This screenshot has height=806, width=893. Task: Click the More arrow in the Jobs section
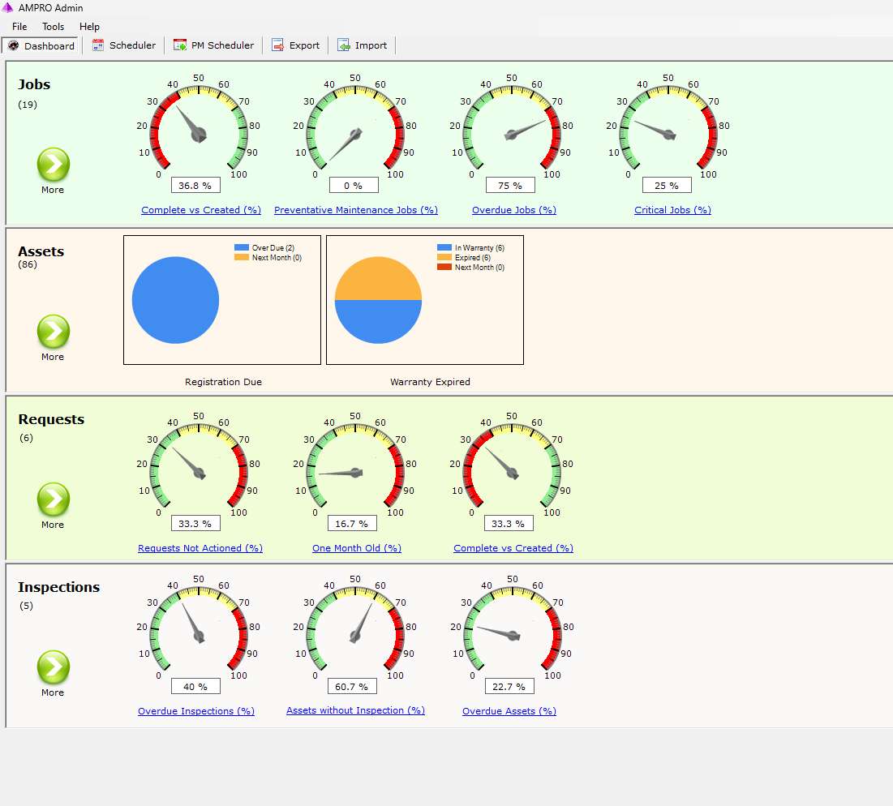53,164
